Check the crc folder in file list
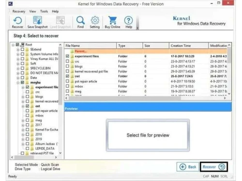 coord(67,61)
